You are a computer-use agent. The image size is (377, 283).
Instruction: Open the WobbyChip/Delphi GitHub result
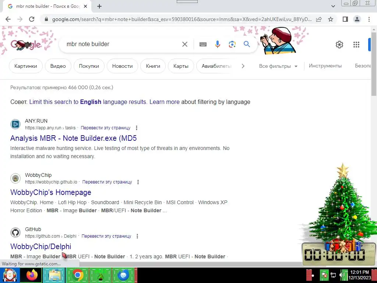click(x=40, y=247)
